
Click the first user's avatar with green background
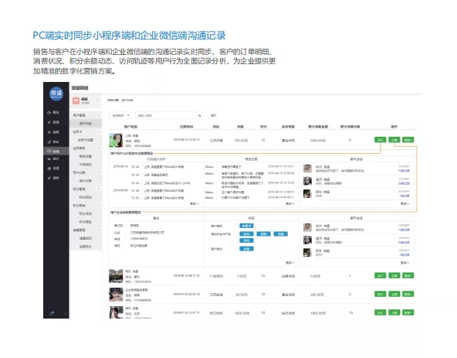116,141
